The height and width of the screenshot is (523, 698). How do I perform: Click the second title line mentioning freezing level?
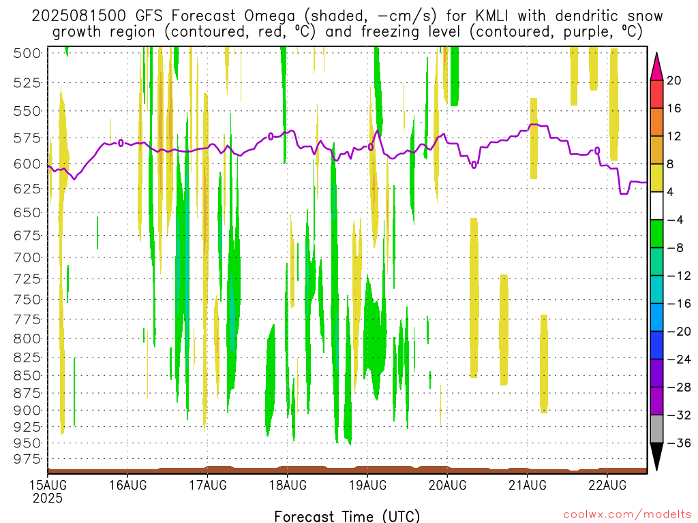tap(347, 32)
